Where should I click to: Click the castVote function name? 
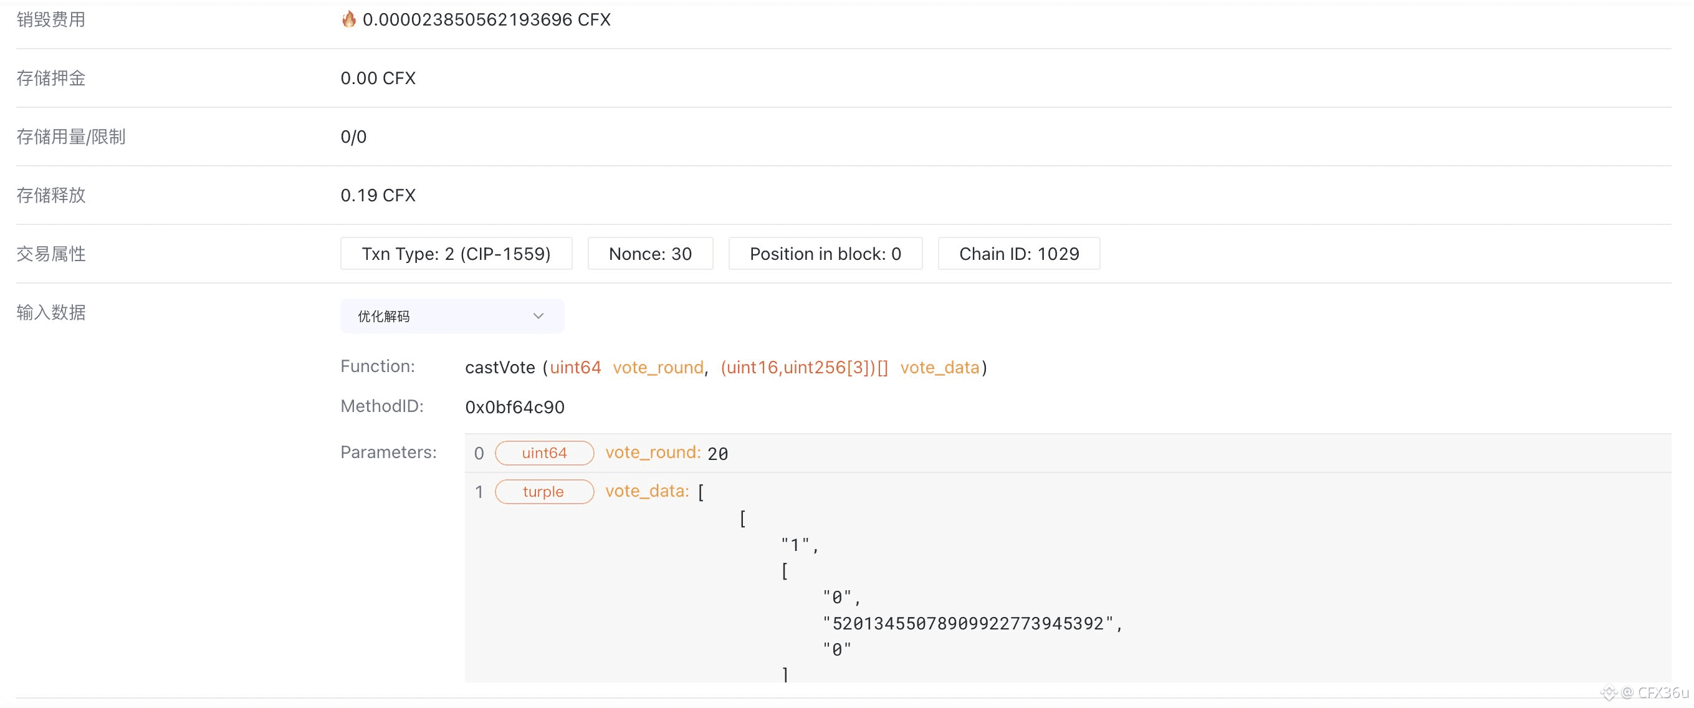(x=500, y=368)
